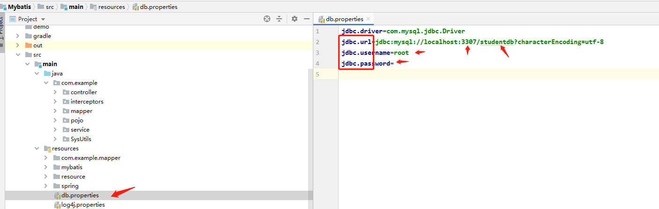659x209 pixels.
Task: Expand the mapper package arrow
Action: coord(56,111)
